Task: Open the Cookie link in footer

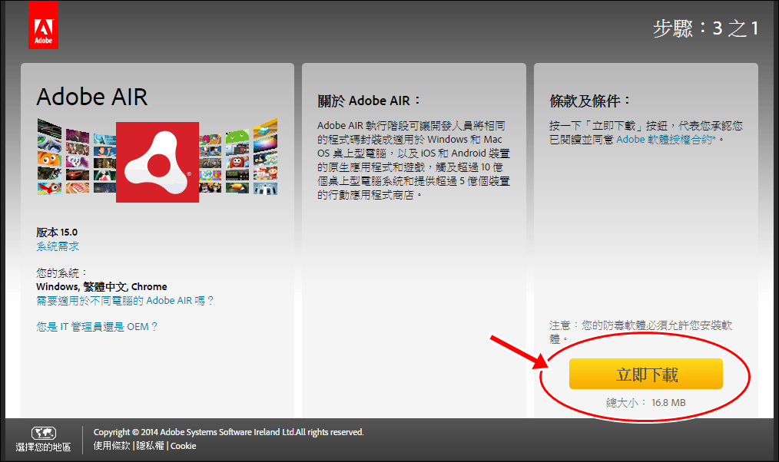Action: [184, 446]
